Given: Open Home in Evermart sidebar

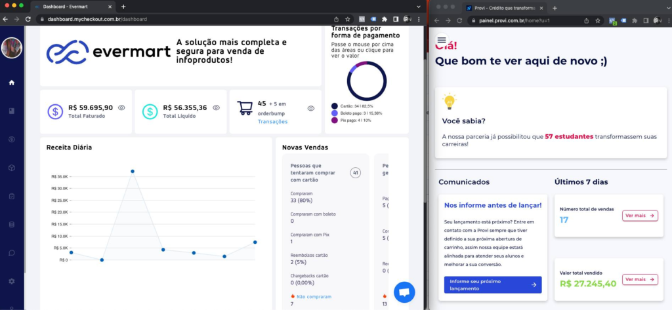Looking at the screenshot, I should (12, 83).
